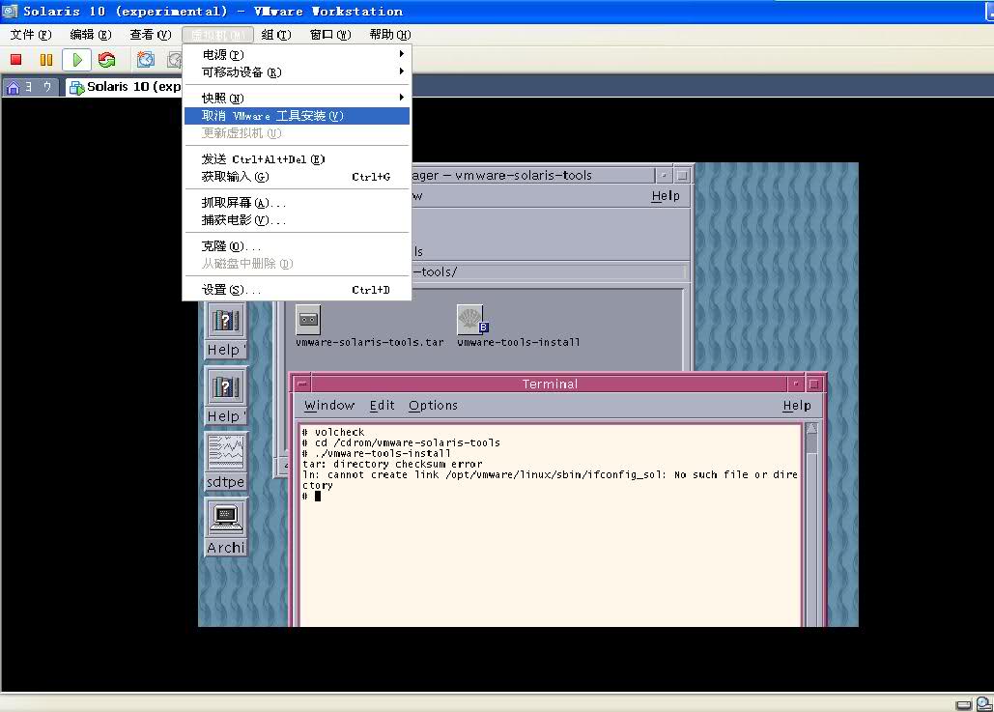Screen dimensions: 994x712
Task: Open the File (文件) menu
Action: point(31,34)
